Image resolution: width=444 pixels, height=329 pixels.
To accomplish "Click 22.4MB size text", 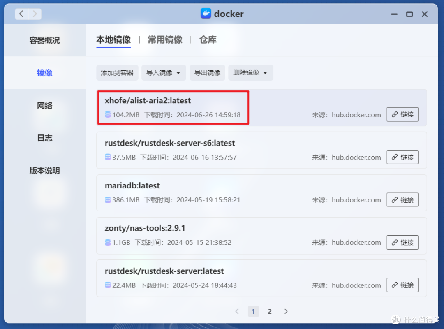I will [x=124, y=285].
